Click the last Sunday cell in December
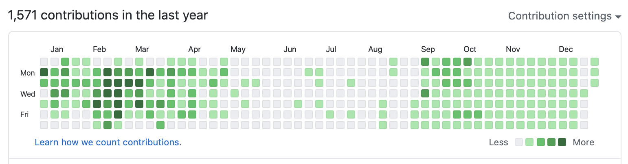 [x=595, y=62]
